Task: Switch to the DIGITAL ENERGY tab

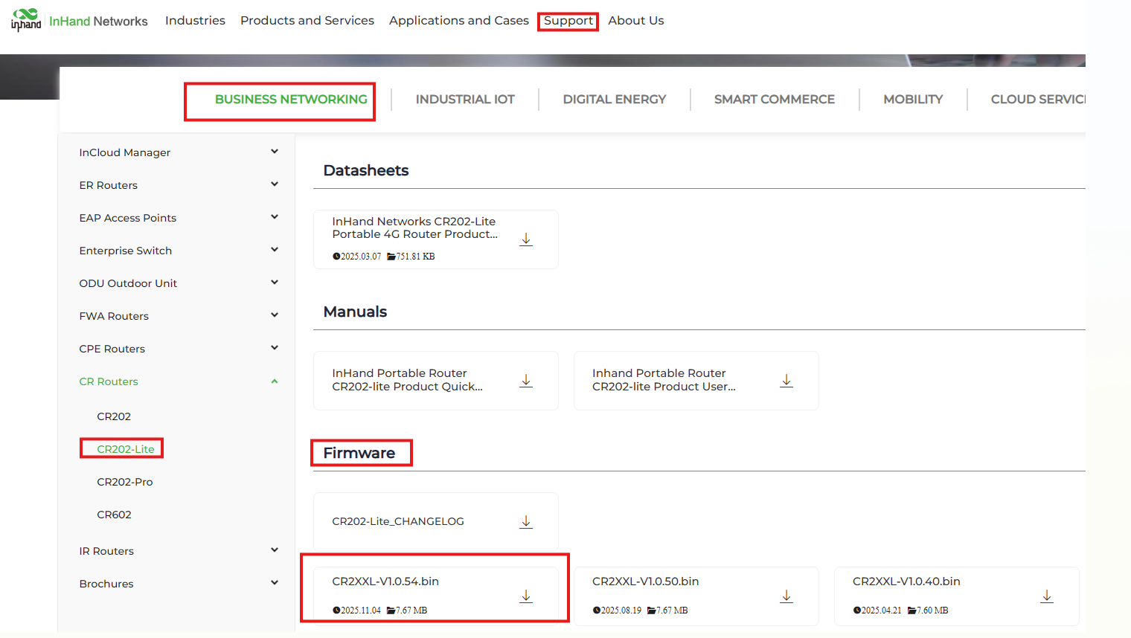Action: pos(614,100)
